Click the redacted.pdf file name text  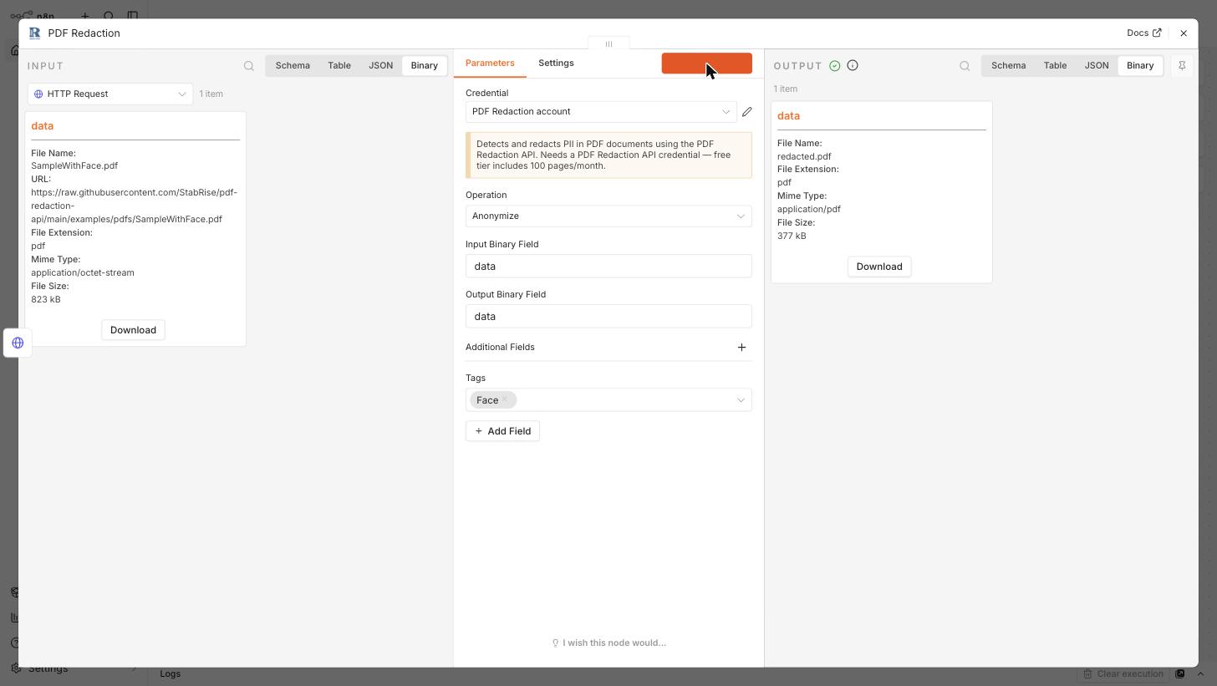coord(804,156)
